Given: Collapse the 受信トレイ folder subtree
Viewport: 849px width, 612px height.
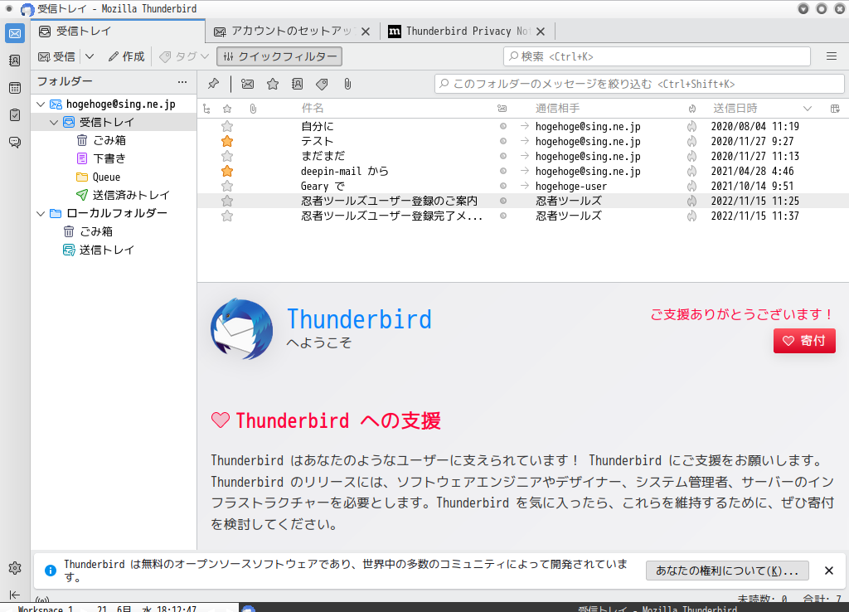Looking at the screenshot, I should pyautogui.click(x=54, y=123).
